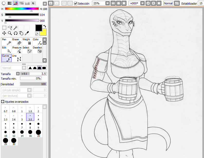Select the Edit tool
The image size is (204, 158).
tap(6, 50)
